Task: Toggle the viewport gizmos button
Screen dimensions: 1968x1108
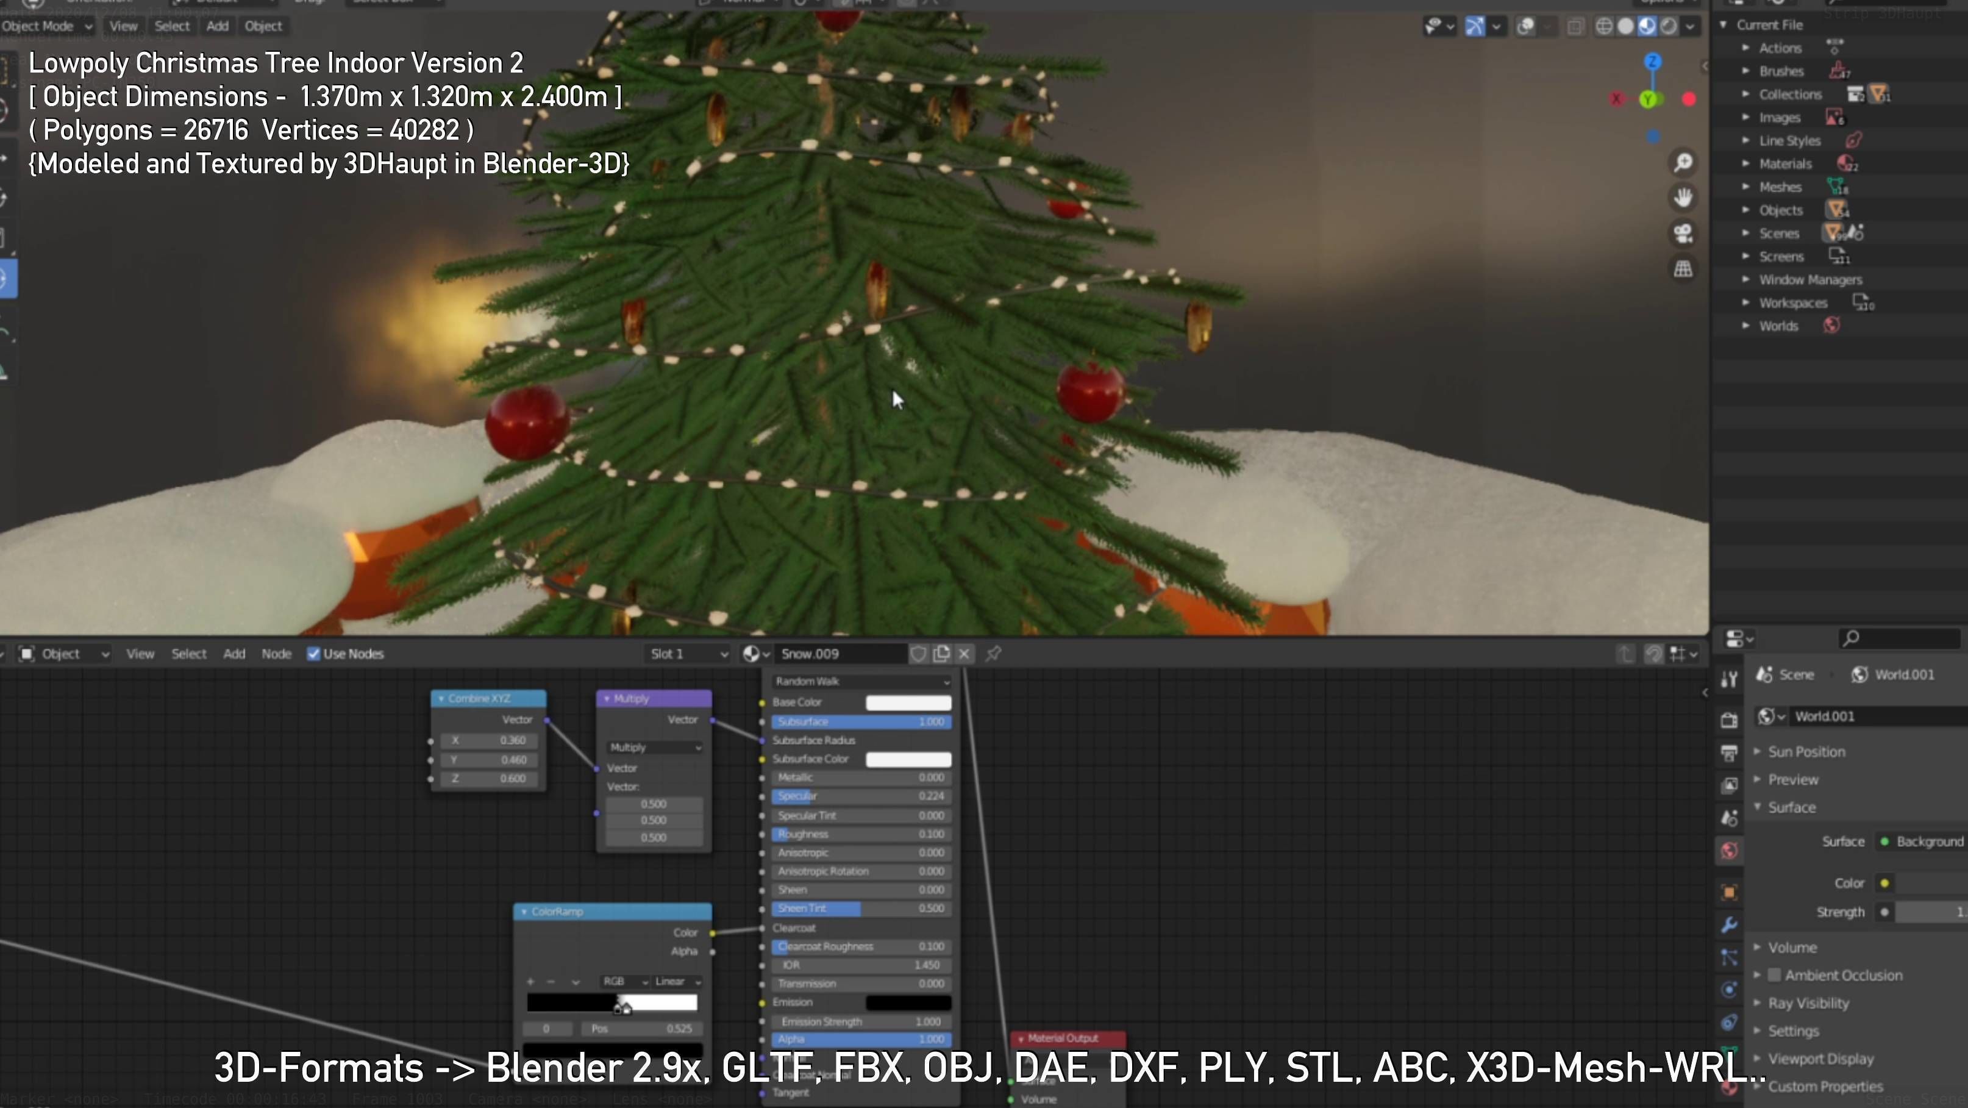Action: 1475,27
